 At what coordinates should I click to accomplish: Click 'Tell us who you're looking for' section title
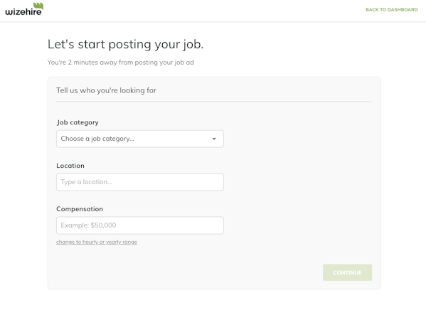pyautogui.click(x=106, y=90)
